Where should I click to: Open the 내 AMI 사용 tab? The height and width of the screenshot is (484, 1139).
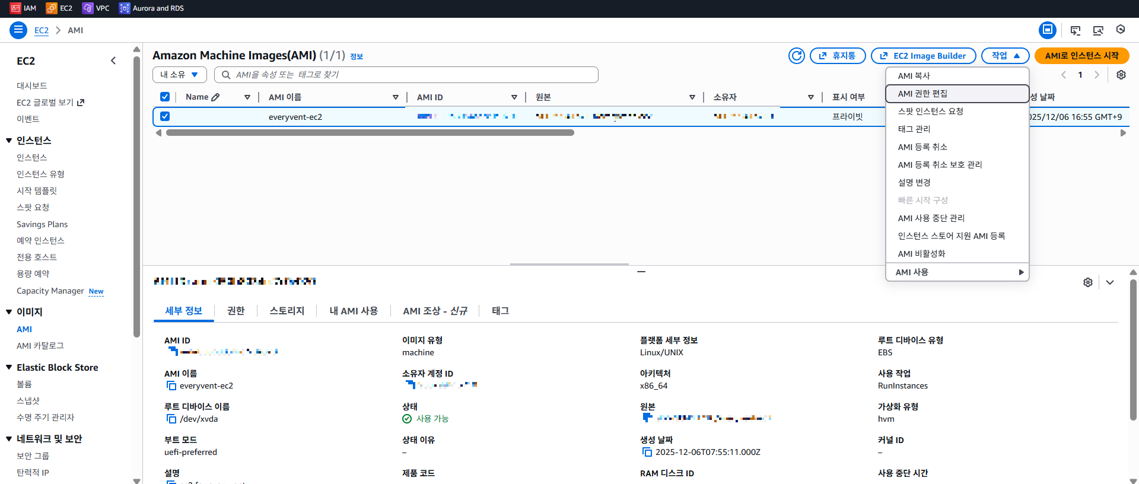(354, 311)
